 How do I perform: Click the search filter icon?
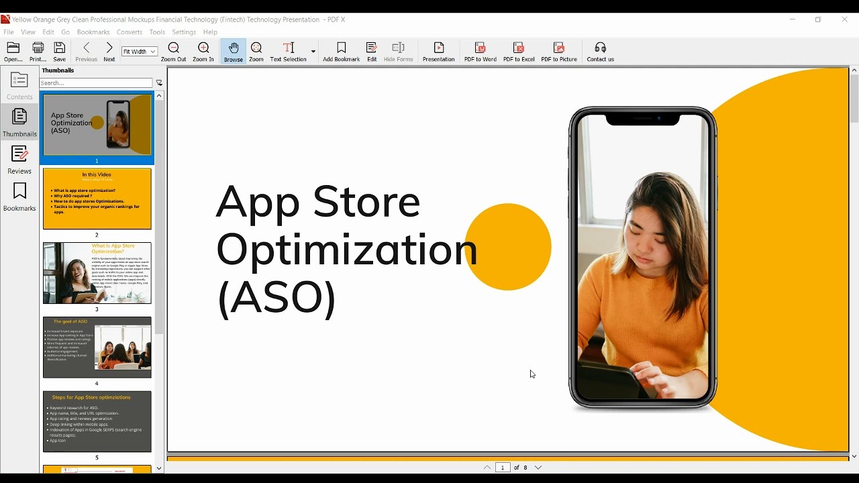[159, 83]
